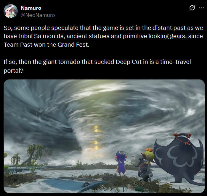The height and width of the screenshot is (196, 207).
Task: Open the attached tornado screenshot image
Action: 104,136
